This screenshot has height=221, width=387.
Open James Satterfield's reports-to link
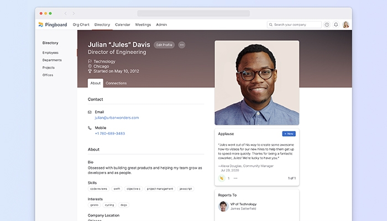(x=243, y=209)
